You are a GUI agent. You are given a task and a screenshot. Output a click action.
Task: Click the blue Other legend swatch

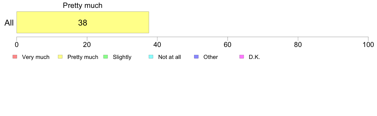pos(196,57)
